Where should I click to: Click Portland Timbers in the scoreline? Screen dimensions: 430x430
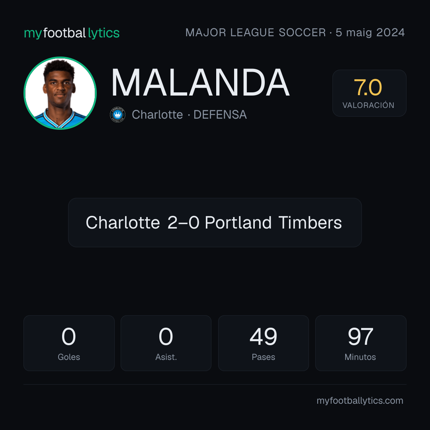[274, 223]
